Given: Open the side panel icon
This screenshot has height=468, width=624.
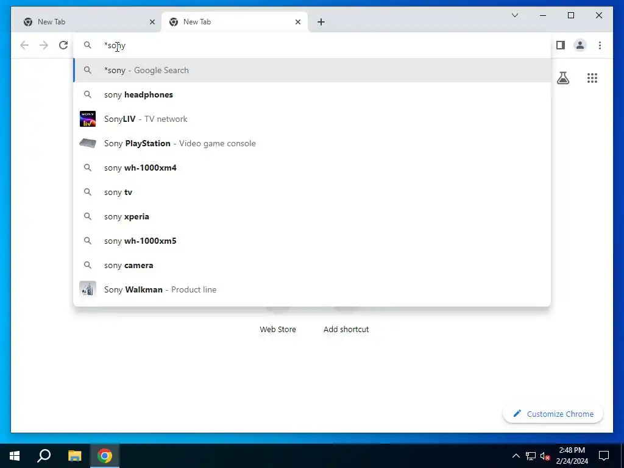Looking at the screenshot, I should pyautogui.click(x=561, y=45).
